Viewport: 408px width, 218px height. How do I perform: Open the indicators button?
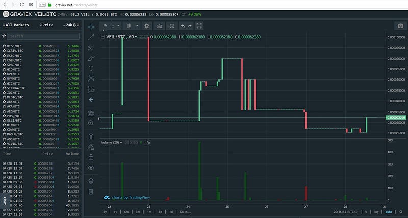(x=159, y=26)
